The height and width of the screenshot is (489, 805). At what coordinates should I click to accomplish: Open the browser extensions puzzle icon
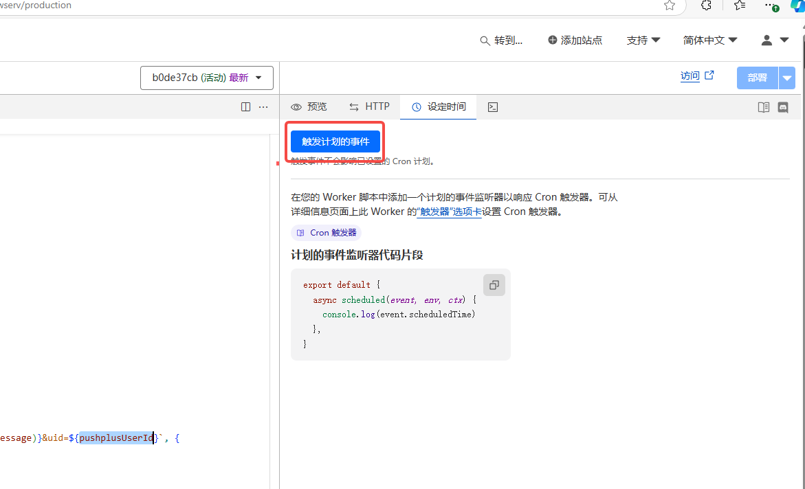coord(706,5)
